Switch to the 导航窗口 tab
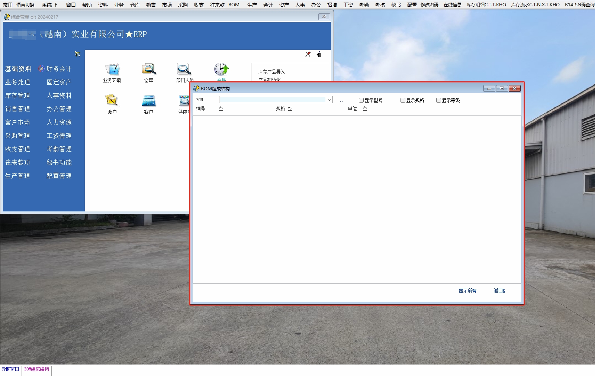 [x=10, y=369]
